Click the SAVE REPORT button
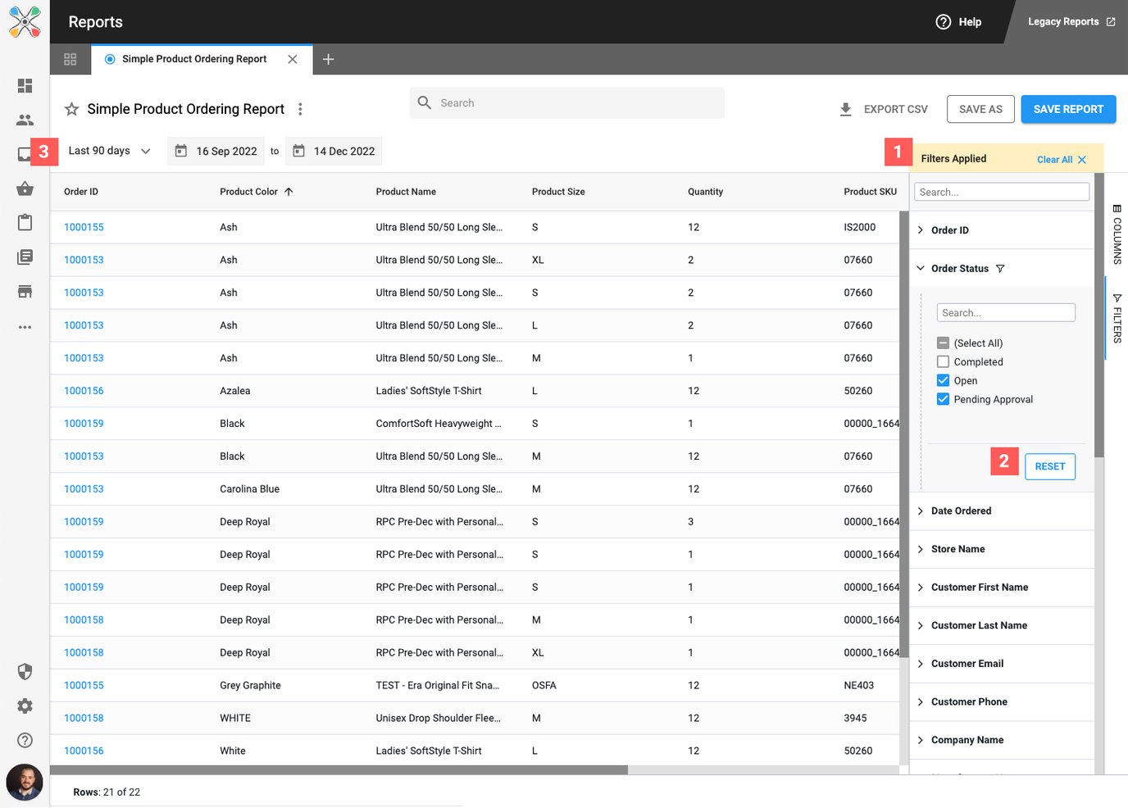 [x=1067, y=109]
